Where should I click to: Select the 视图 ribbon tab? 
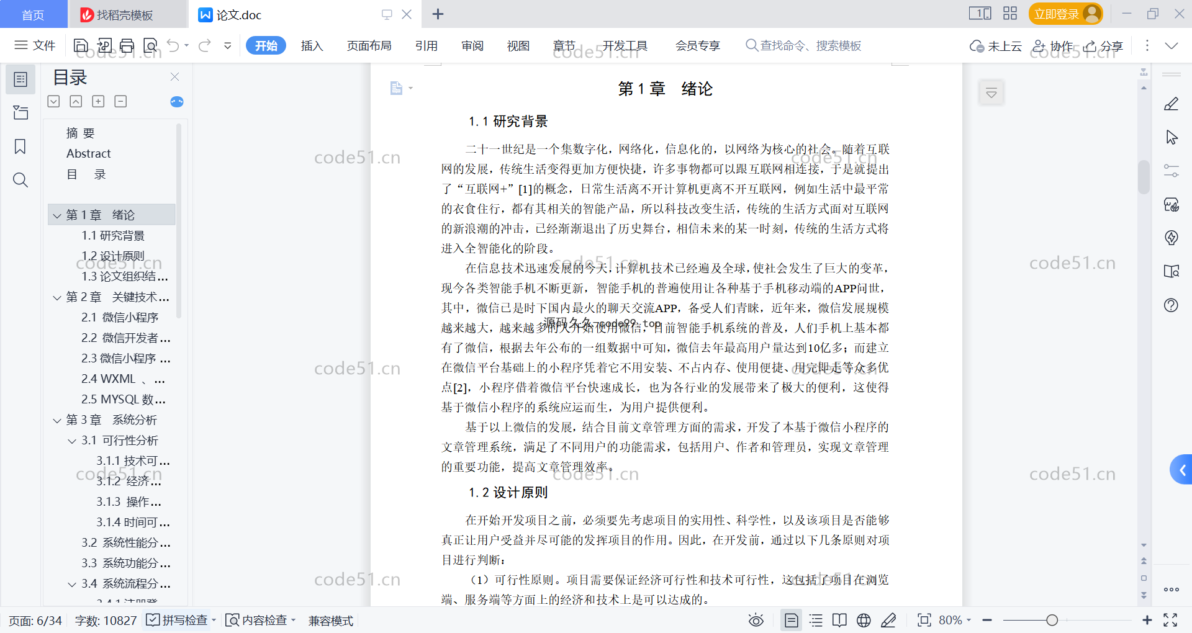click(x=518, y=45)
